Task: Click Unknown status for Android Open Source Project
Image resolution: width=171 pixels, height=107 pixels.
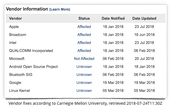Action: pos(84,66)
